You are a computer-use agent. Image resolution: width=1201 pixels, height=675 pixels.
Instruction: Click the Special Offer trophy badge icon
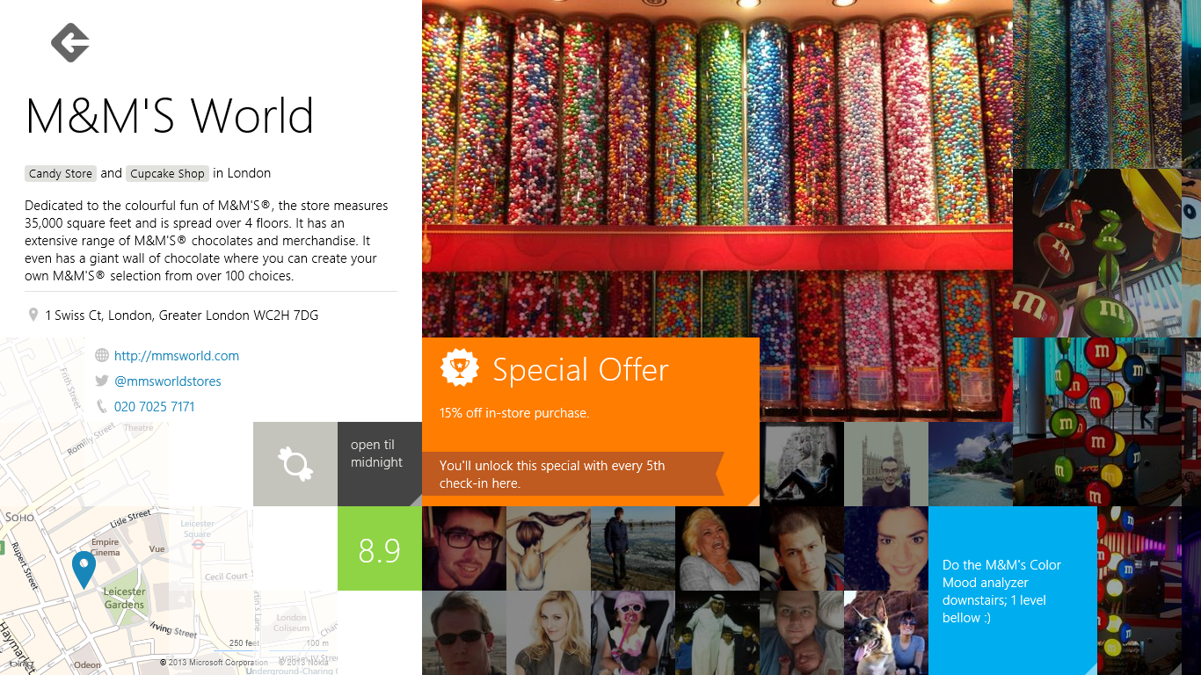point(460,368)
